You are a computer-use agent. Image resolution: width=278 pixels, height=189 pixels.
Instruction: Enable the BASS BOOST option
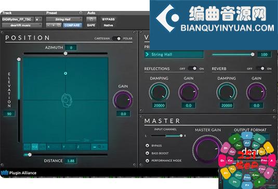[x=147, y=153]
